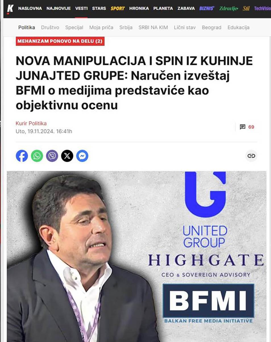Viewport: 271px width, 342px height.
Task: Open the SPORT section
Action: pyautogui.click(x=118, y=9)
